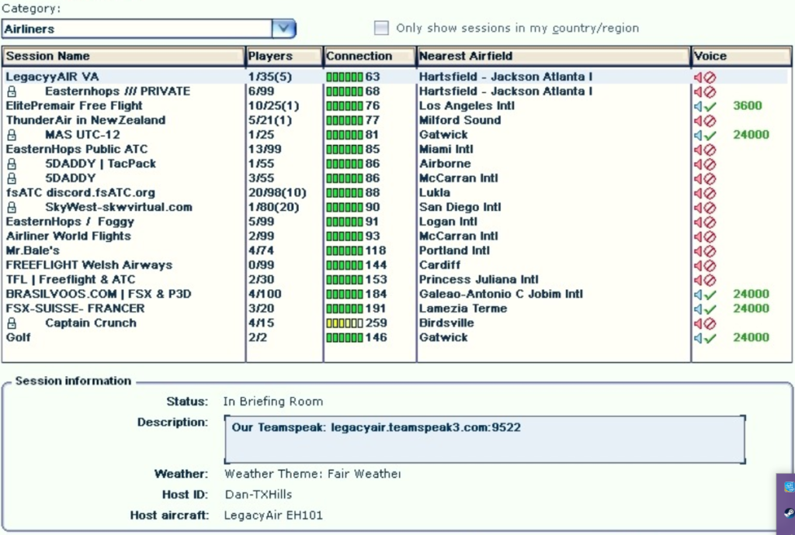
Task: Click Milford Sound airfield cell
Action: [460, 120]
